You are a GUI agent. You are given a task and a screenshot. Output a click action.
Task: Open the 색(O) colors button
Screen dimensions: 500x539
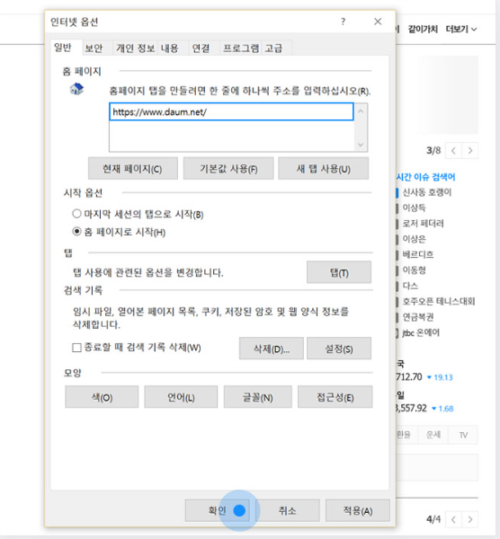(102, 397)
